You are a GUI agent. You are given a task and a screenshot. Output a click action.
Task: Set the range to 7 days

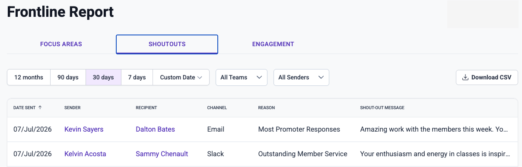(137, 77)
